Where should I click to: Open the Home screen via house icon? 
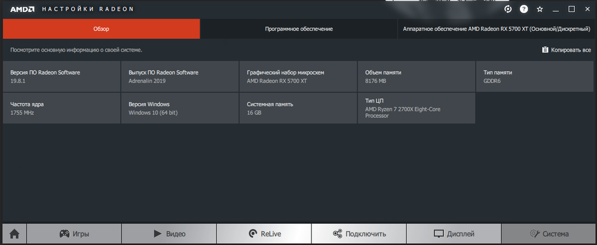(14, 234)
